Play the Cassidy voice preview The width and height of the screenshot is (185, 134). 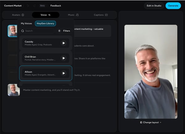coord(64,43)
